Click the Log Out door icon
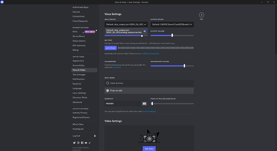 point(95,136)
